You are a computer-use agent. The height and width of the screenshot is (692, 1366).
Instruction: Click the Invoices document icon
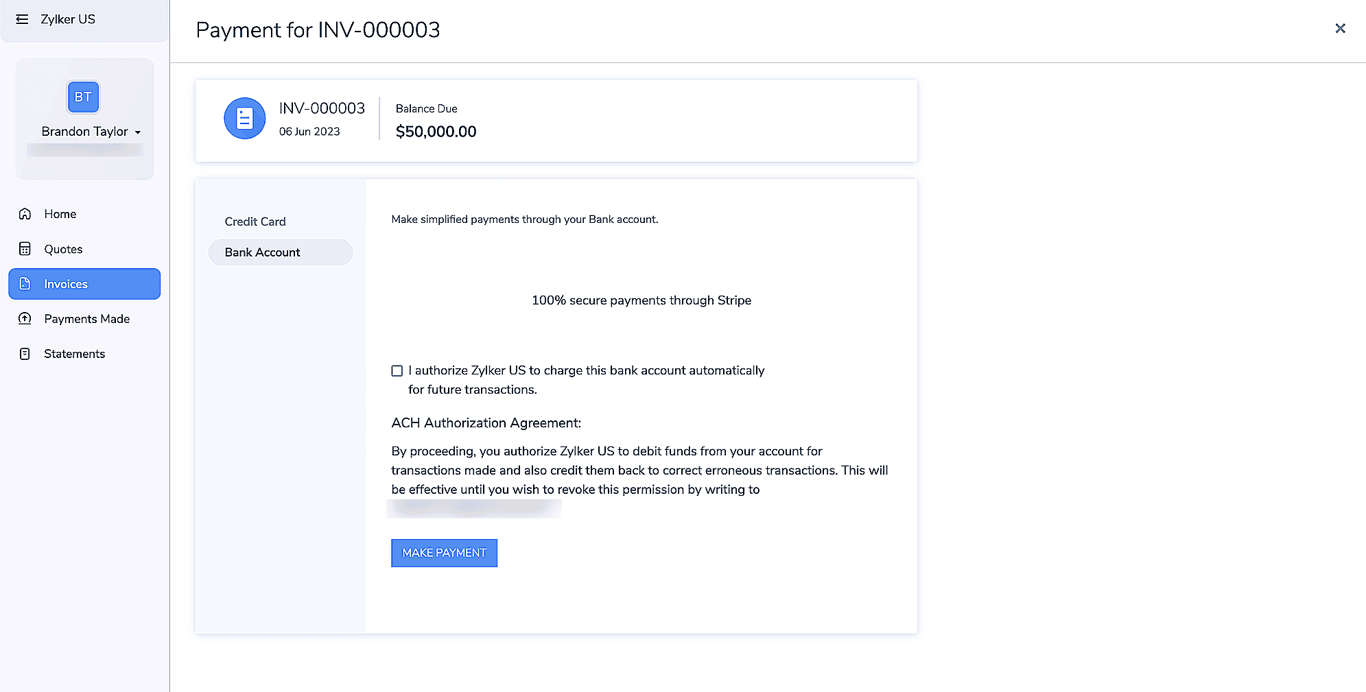(25, 284)
